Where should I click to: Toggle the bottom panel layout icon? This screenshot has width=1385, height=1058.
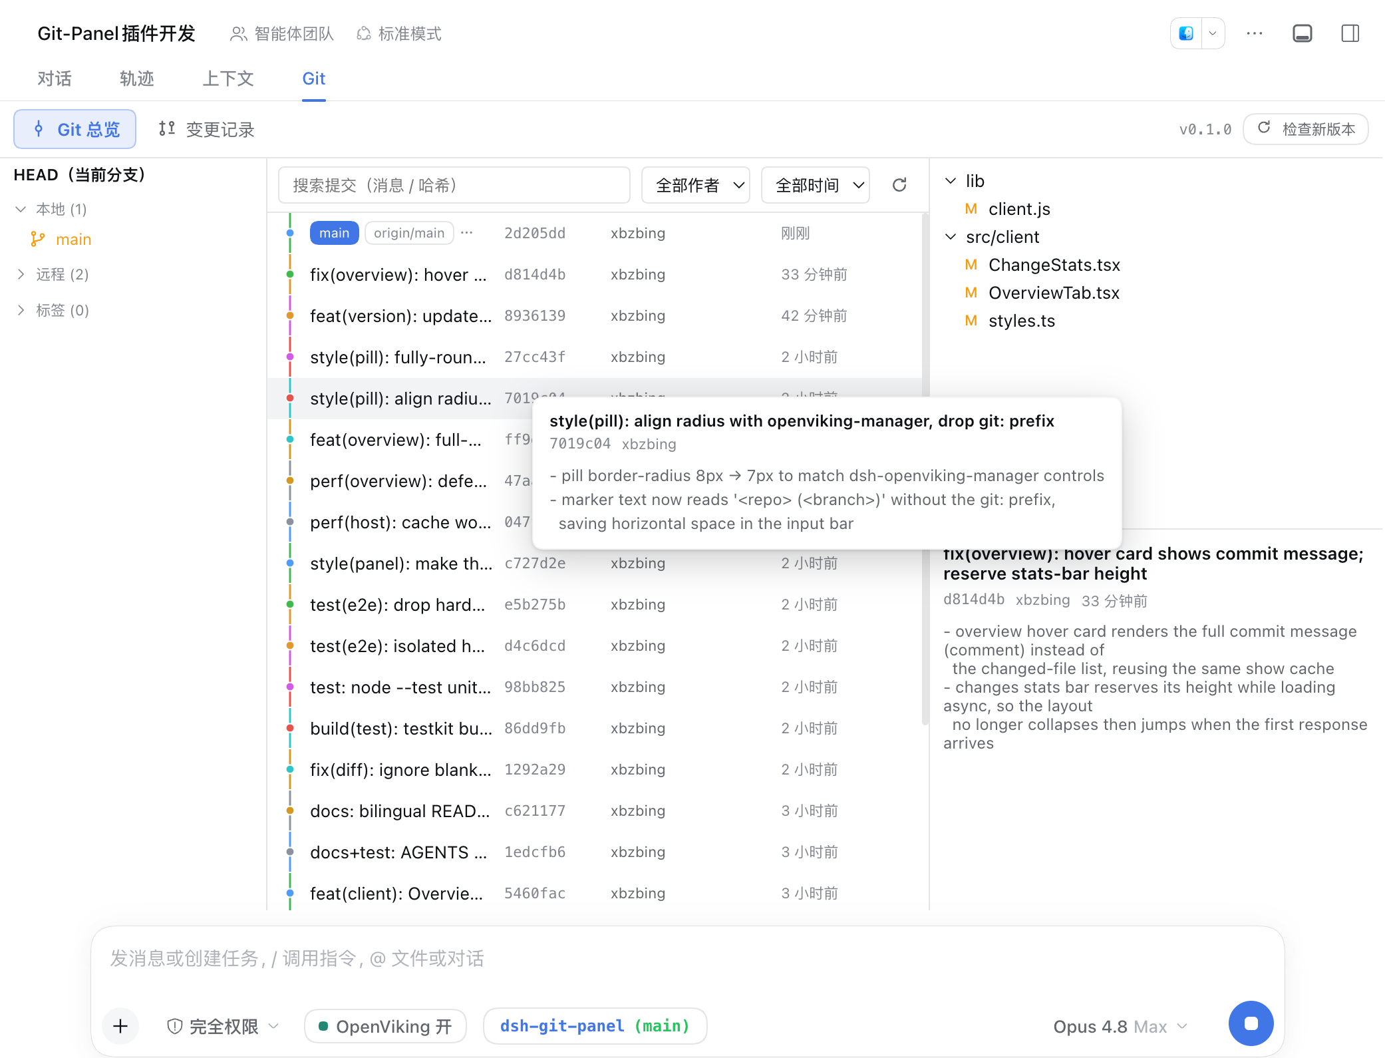point(1303,33)
